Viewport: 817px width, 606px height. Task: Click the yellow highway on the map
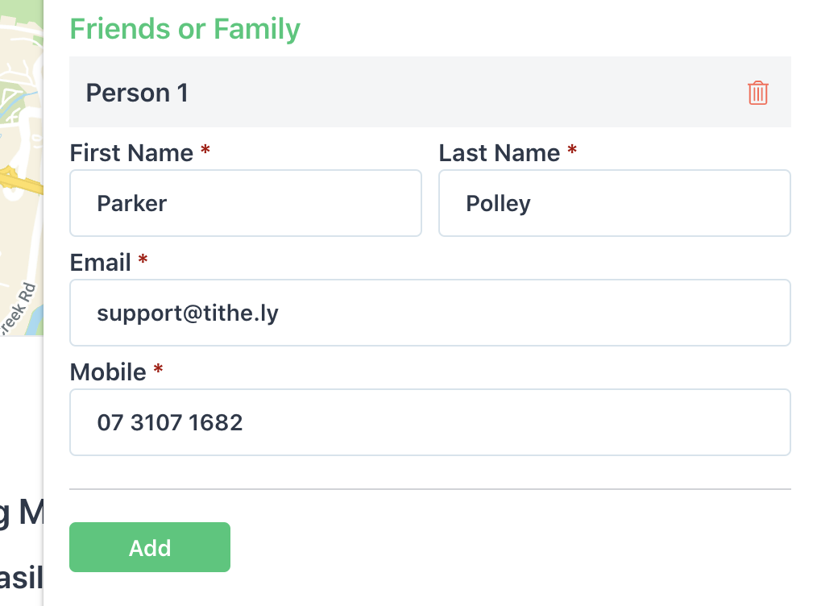click(x=21, y=181)
